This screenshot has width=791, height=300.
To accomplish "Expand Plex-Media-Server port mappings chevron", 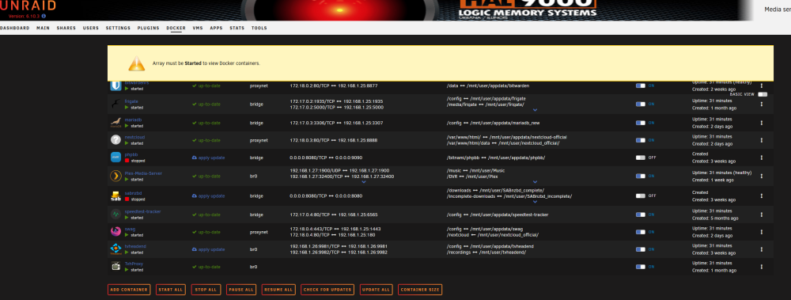I will click(364, 182).
